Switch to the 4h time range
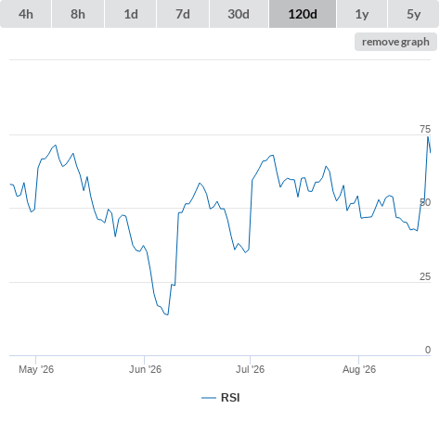The image size is (440, 422). tap(26, 14)
